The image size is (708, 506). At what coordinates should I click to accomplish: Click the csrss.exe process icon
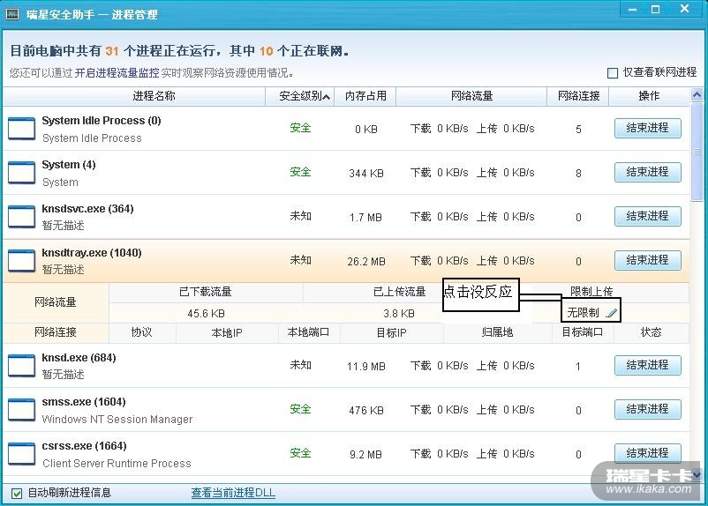pos(22,454)
